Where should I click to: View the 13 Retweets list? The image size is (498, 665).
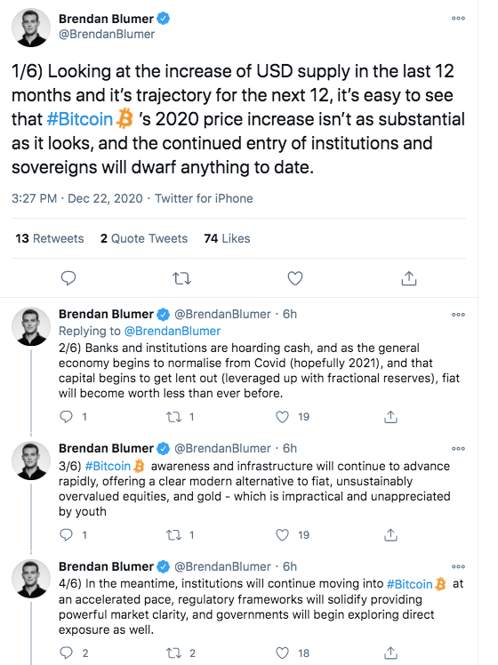tap(50, 238)
